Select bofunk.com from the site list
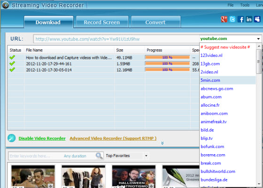 [212, 147]
